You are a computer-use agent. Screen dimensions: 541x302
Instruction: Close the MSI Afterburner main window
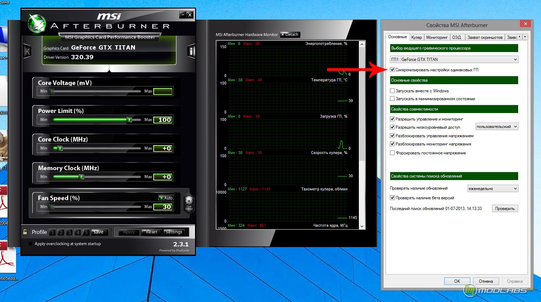click(x=190, y=15)
